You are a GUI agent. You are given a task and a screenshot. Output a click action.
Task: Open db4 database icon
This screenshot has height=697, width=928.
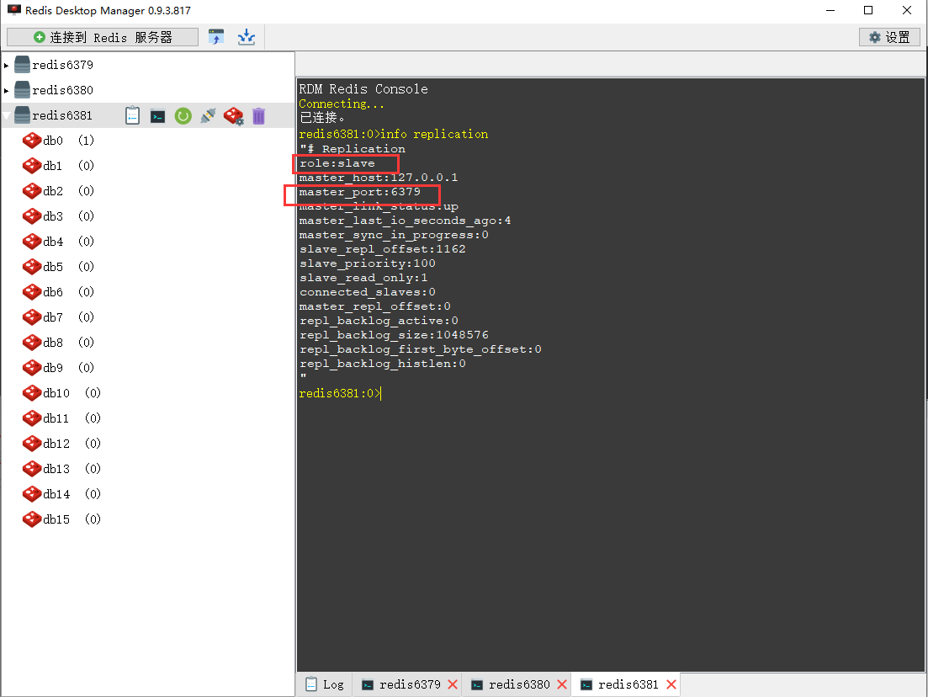click(31, 242)
